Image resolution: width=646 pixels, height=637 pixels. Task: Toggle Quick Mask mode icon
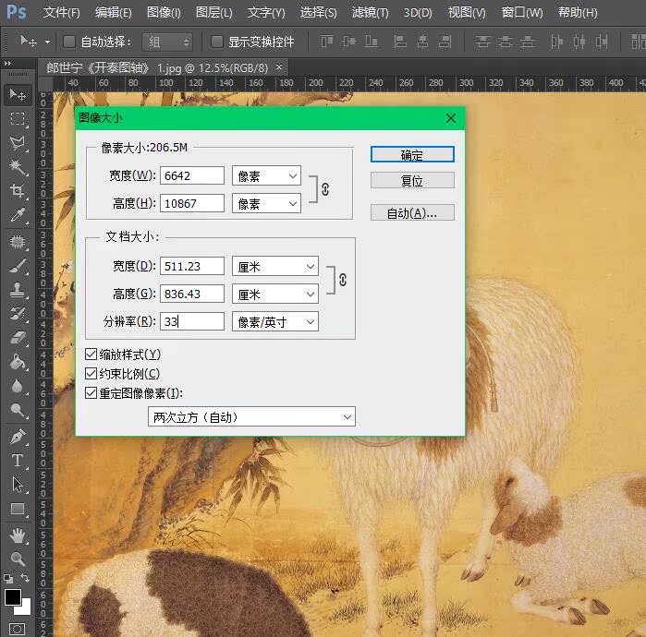(18, 629)
